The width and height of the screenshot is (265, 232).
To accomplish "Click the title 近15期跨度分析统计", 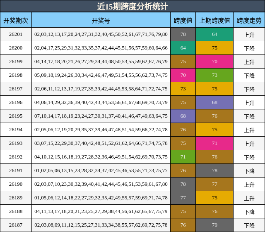I will click(132, 7).
